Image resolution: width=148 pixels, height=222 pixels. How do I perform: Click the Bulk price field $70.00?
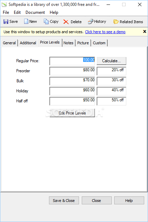[x=72, y=81]
